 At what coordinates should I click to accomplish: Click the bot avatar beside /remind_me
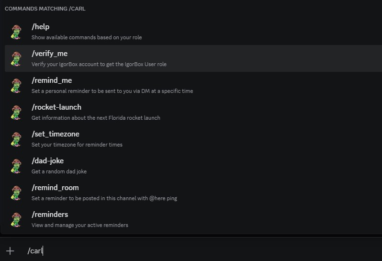pyautogui.click(x=16, y=85)
